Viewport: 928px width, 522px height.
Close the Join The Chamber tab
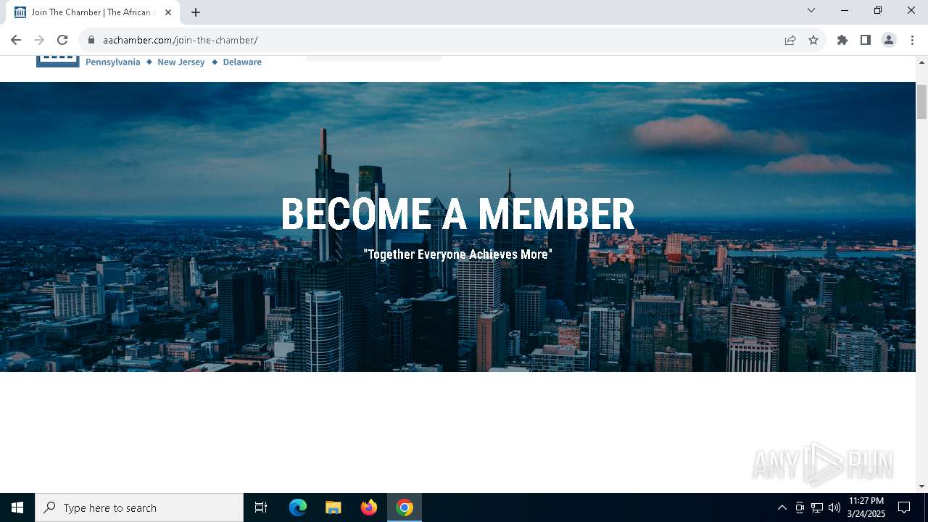pyautogui.click(x=168, y=12)
